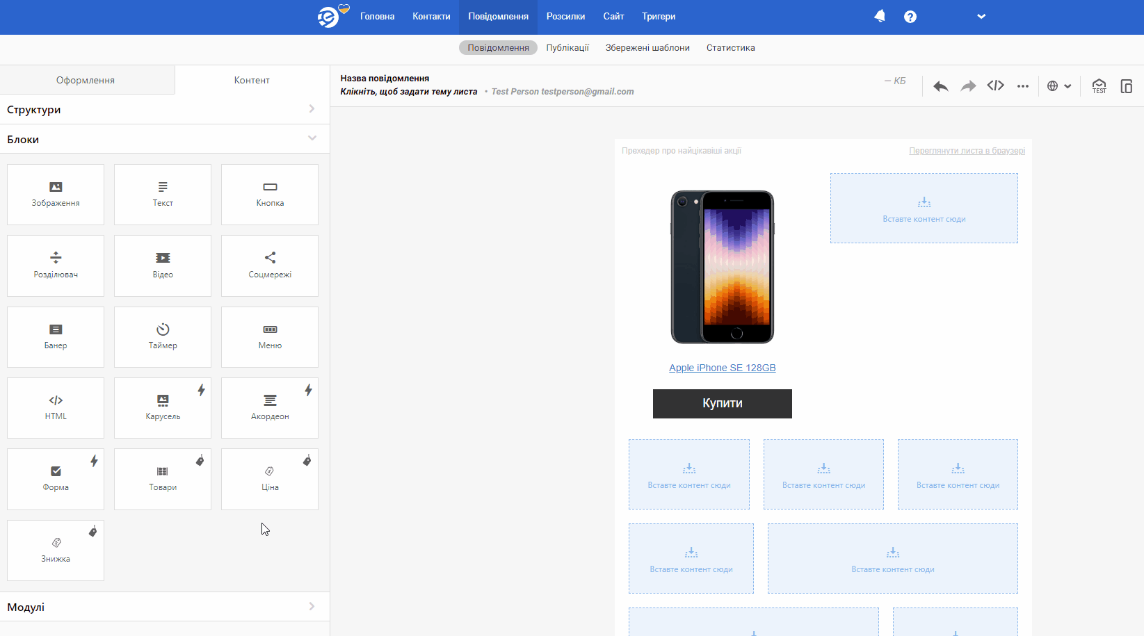The height and width of the screenshot is (636, 1144).
Task: Click the eSputnik logo
Action: pyautogui.click(x=332, y=16)
